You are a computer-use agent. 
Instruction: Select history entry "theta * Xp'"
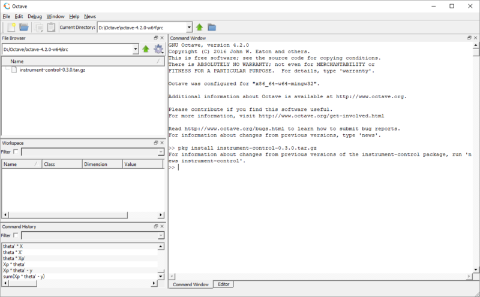click(x=14, y=259)
